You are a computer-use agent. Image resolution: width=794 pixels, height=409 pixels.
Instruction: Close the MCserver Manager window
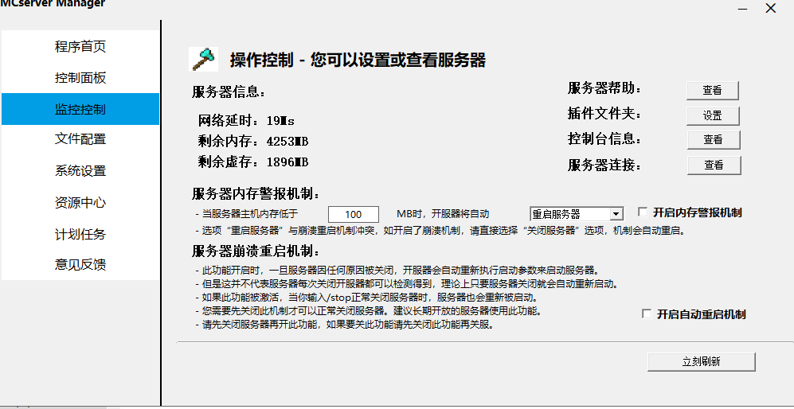(x=770, y=8)
